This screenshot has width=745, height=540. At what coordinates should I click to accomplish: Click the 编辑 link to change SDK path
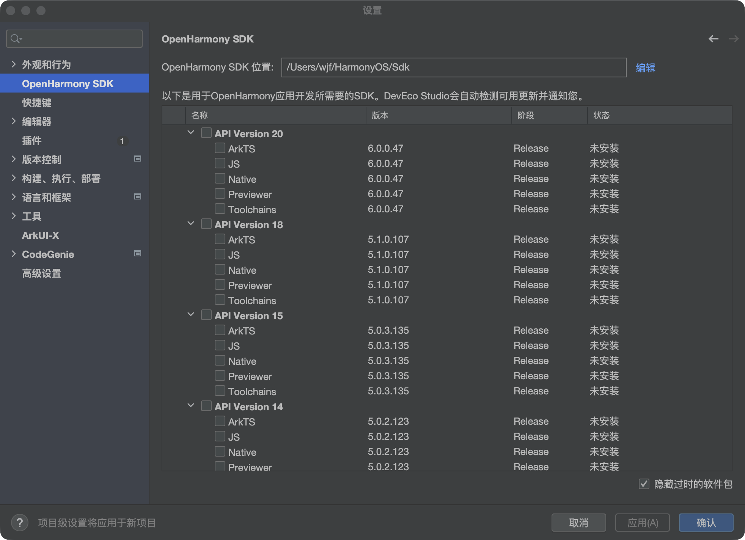[x=646, y=67]
